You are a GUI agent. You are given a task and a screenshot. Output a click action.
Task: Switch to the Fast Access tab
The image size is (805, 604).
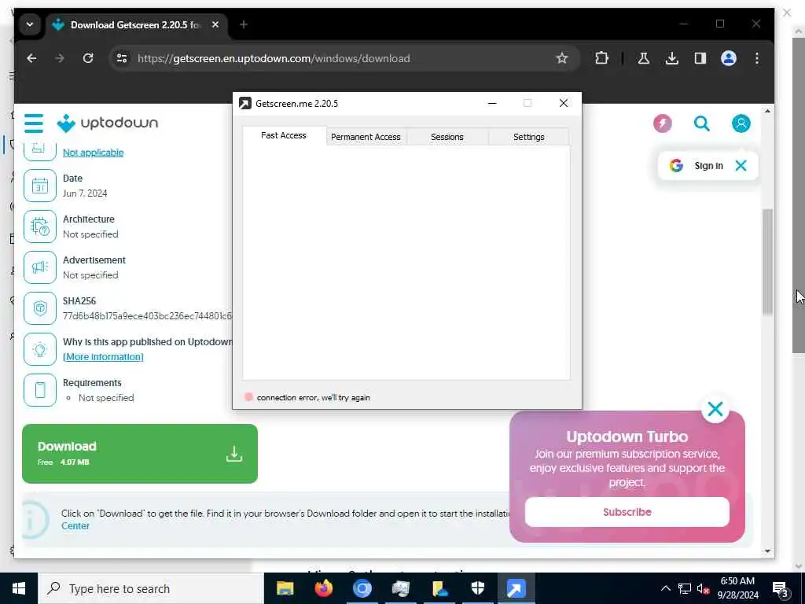tap(283, 135)
